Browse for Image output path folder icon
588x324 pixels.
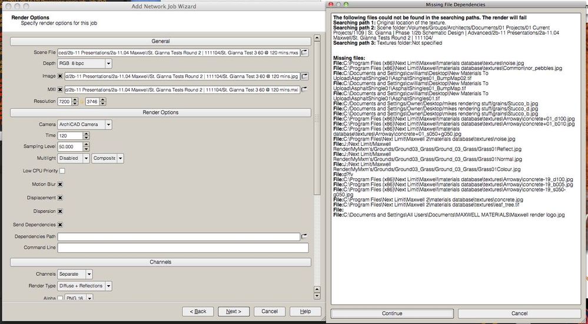click(304, 76)
